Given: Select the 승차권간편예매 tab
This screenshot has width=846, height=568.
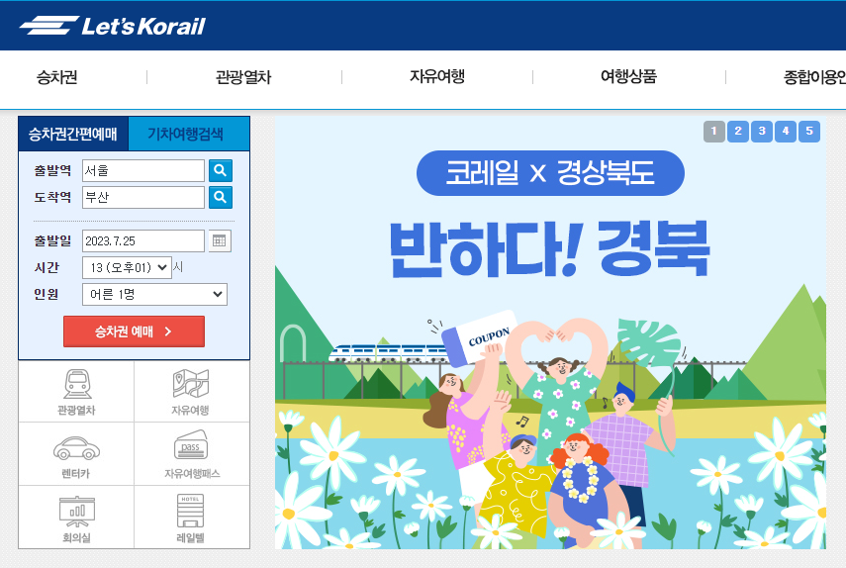Looking at the screenshot, I should (73, 134).
